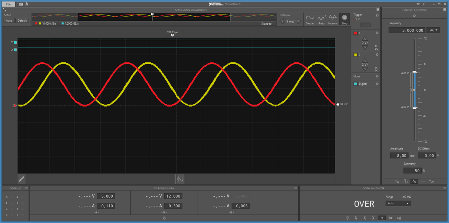Click the -25V current limit field 0,005
449x223 pixels.
coord(241,206)
